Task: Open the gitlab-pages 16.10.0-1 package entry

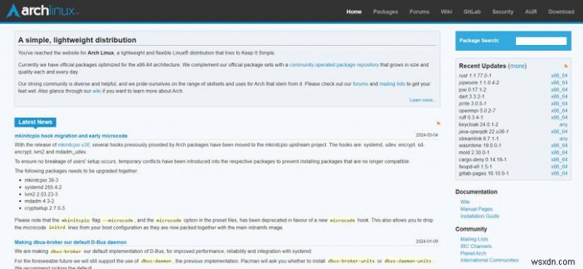Action: [484, 173]
